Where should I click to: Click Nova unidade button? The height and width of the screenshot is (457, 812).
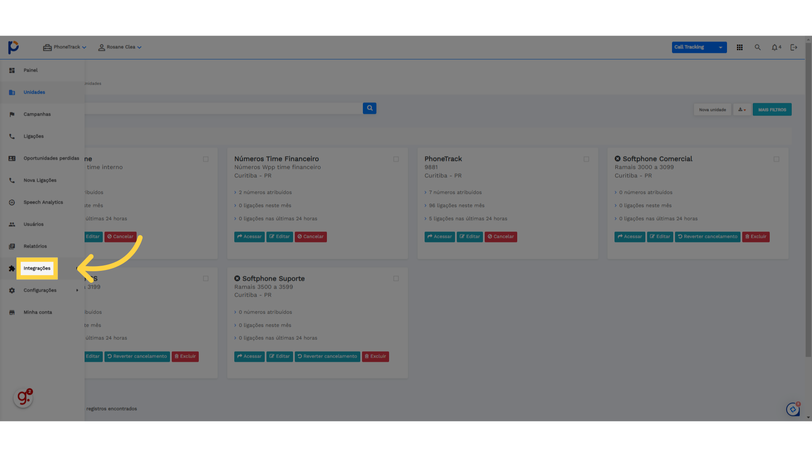point(713,110)
